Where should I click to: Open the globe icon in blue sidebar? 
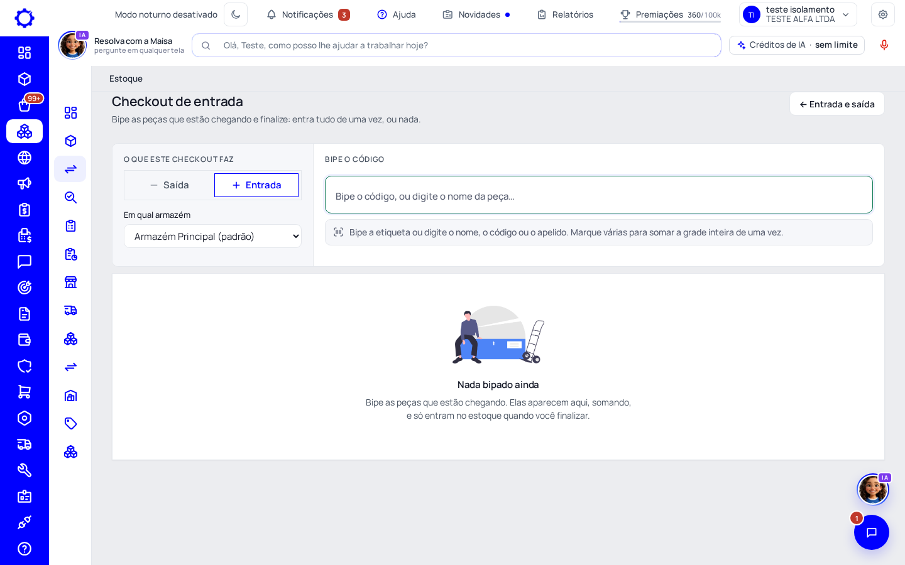25,158
